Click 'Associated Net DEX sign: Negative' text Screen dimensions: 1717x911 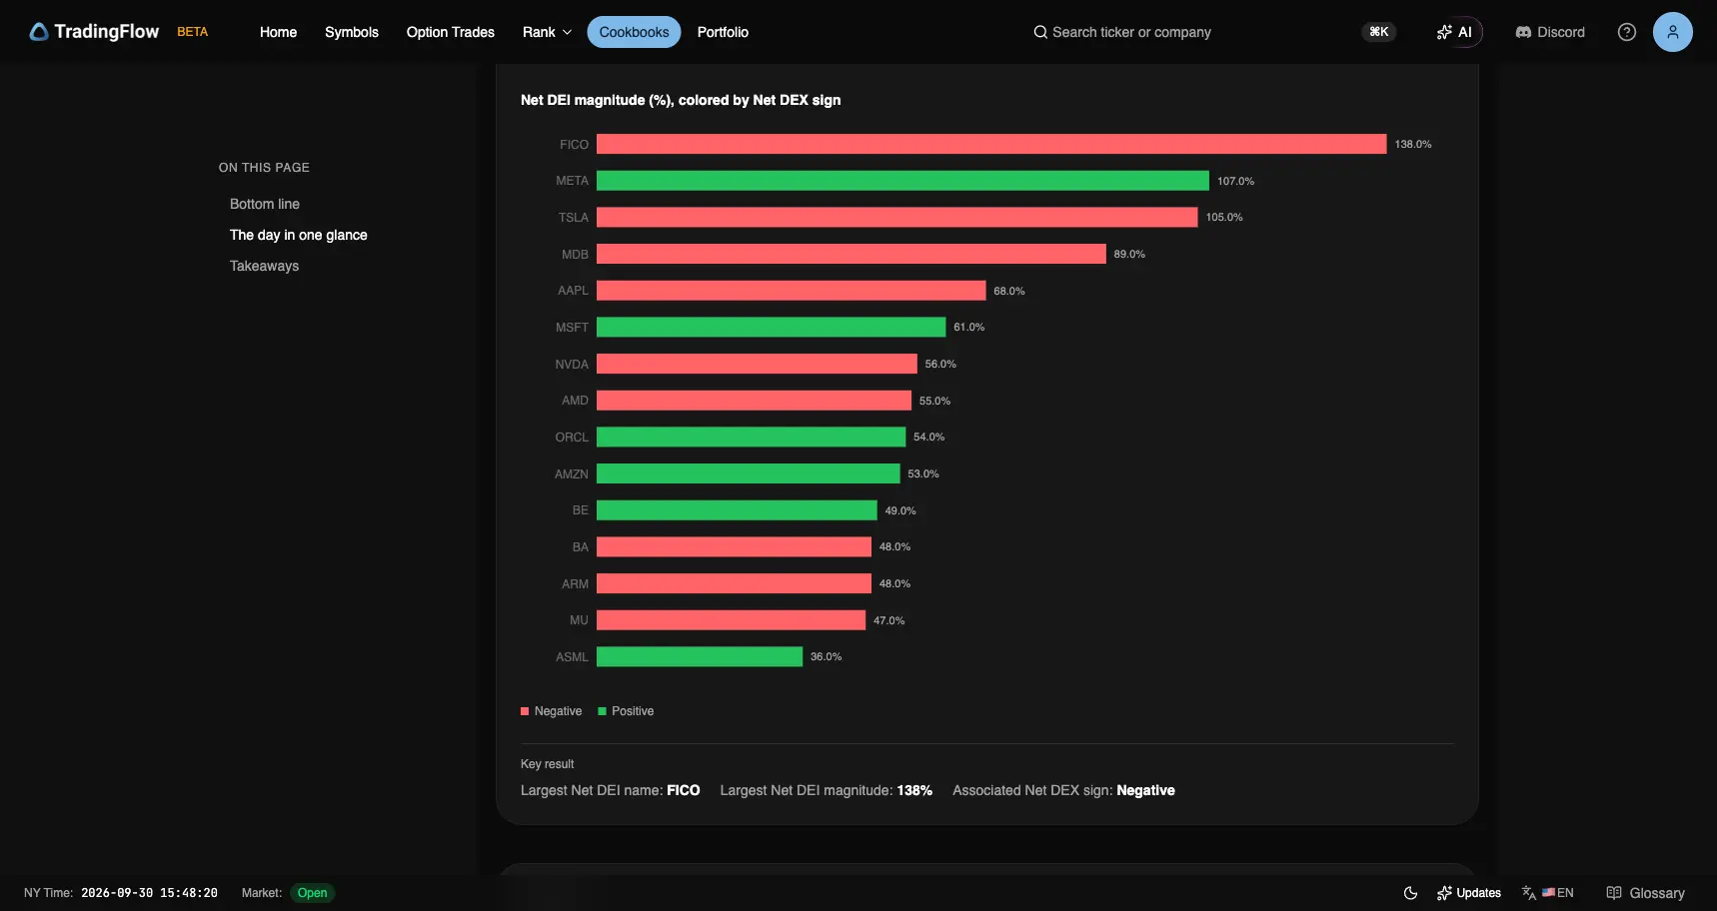(1063, 790)
